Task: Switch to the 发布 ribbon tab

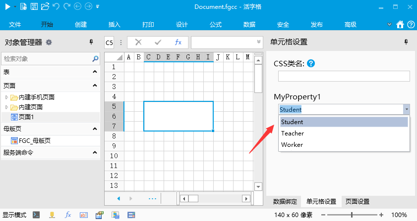Action: pyautogui.click(x=316, y=24)
